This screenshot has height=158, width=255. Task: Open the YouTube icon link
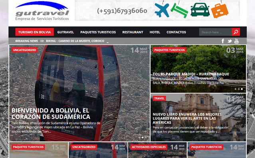[x=237, y=41]
